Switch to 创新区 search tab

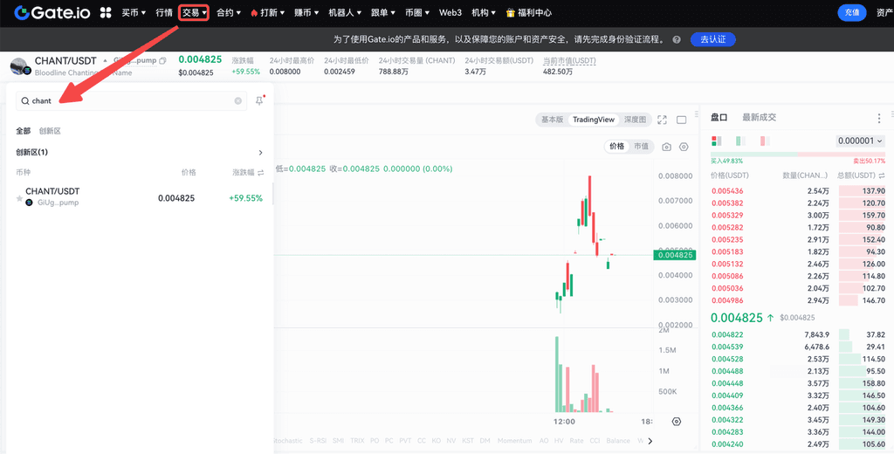click(x=50, y=131)
